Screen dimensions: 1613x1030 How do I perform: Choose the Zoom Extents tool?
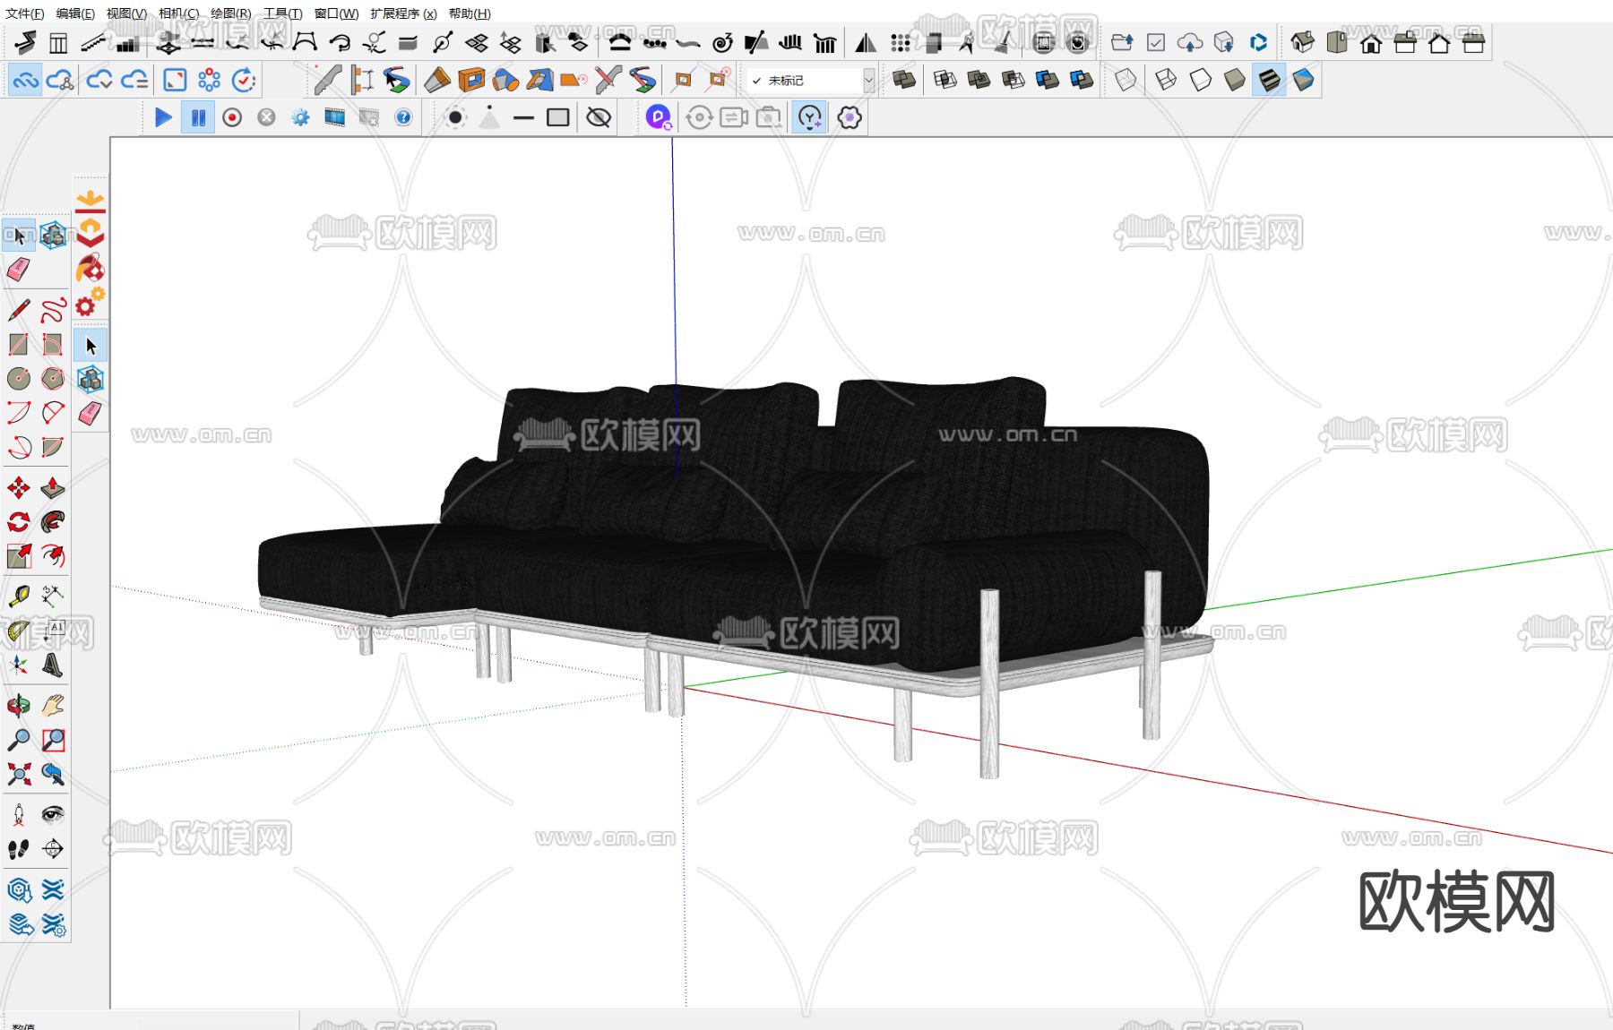point(19,774)
